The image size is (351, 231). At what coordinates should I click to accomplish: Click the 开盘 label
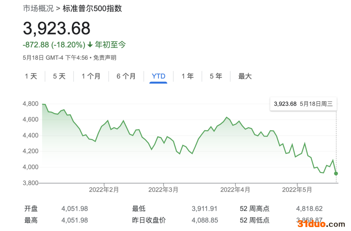(31, 209)
